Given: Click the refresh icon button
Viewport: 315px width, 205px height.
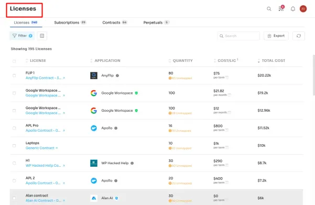Looking at the screenshot, I should pos(299,36).
